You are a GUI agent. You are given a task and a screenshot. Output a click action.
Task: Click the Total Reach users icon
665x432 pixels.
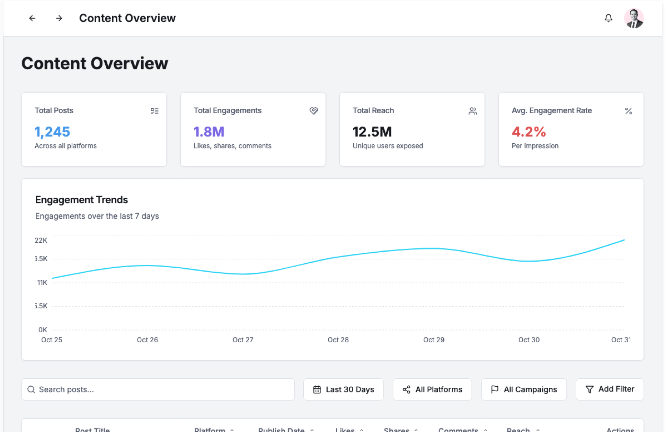(472, 111)
